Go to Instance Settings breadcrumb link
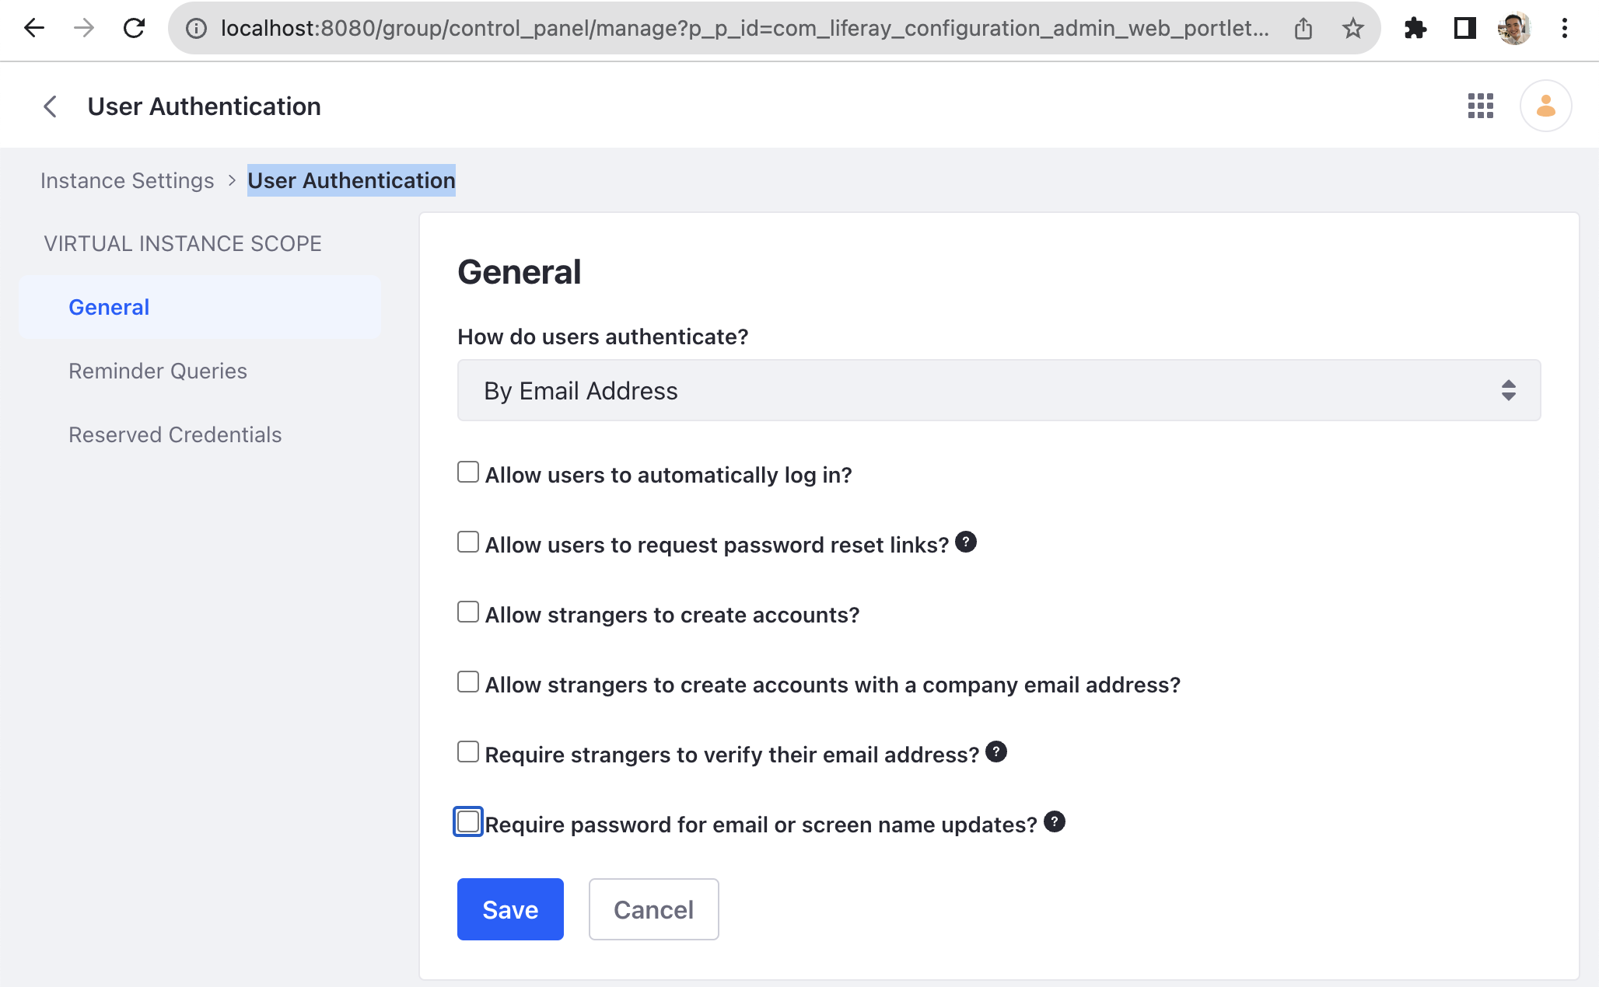This screenshot has width=1599, height=987. tap(127, 180)
